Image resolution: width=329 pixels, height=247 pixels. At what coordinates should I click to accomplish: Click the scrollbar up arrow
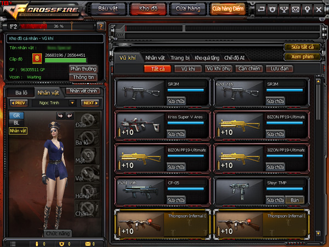[x=318, y=81]
